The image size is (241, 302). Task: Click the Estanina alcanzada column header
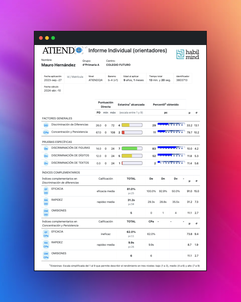[131, 105]
